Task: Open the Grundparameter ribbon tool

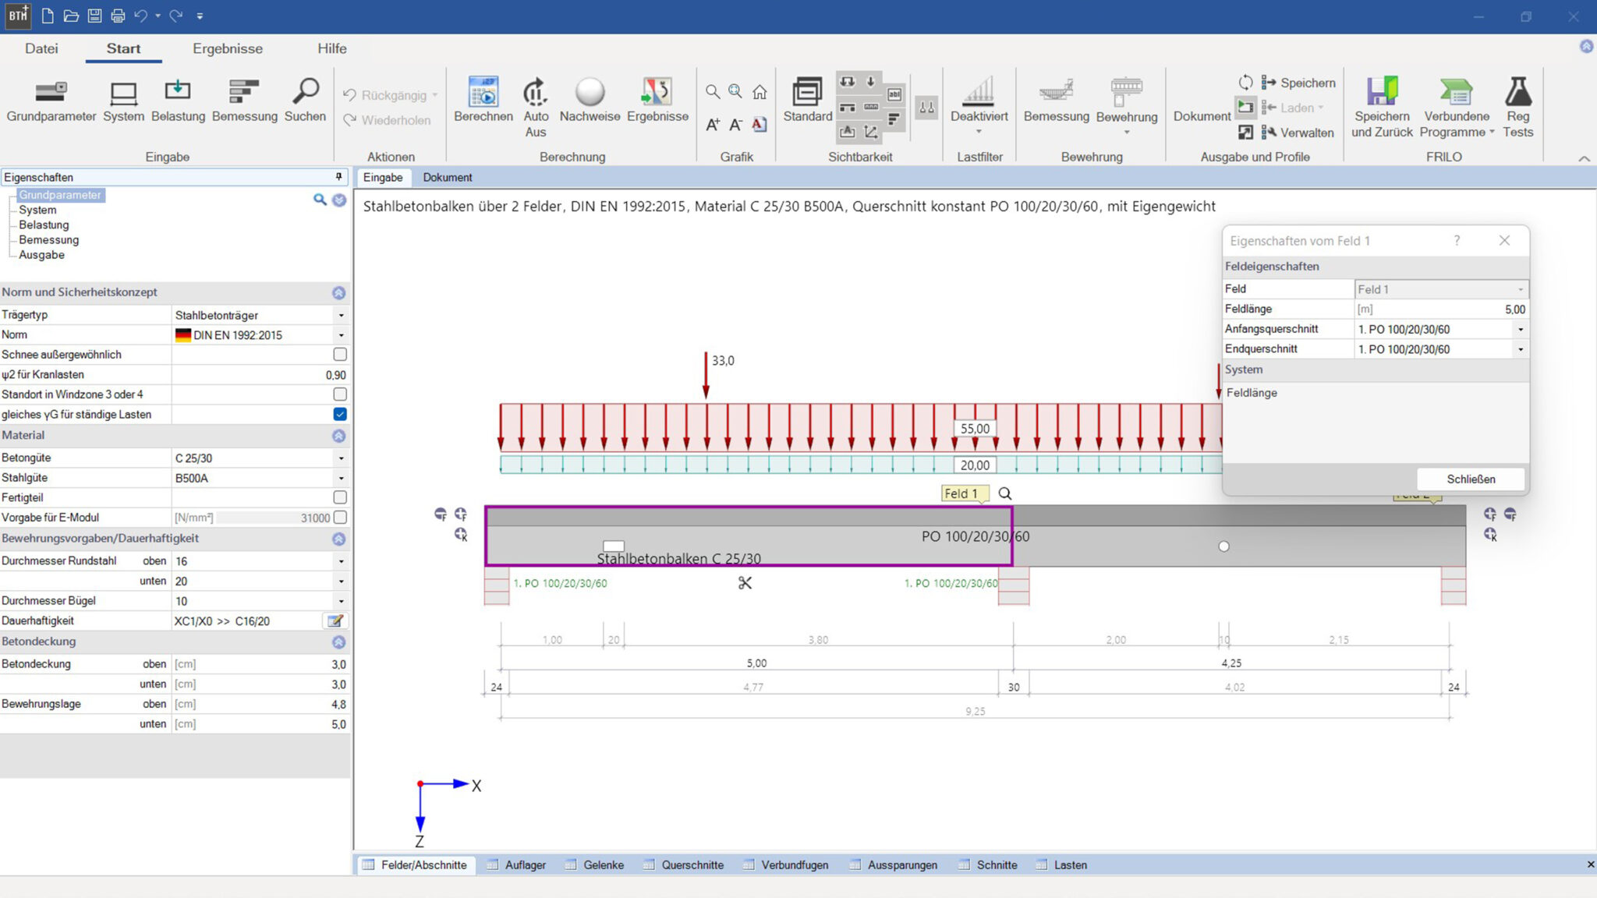Action: pos(51,93)
